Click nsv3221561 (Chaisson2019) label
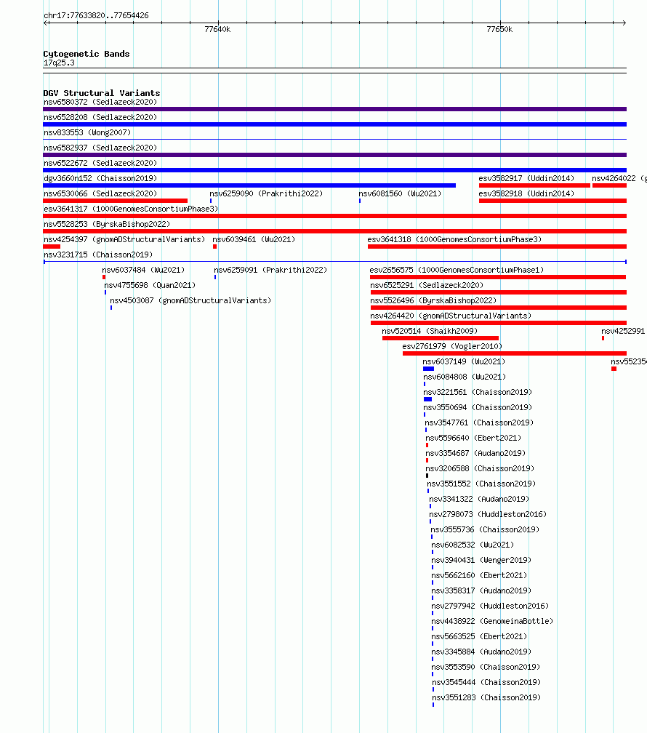This screenshot has height=733, width=647. tap(478, 392)
